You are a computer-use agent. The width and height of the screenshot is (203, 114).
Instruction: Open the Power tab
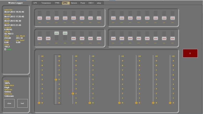(x=83, y=3)
